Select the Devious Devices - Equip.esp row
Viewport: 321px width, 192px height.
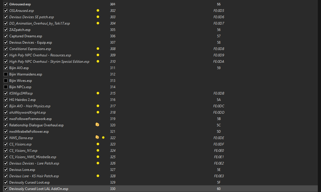tap(160, 43)
